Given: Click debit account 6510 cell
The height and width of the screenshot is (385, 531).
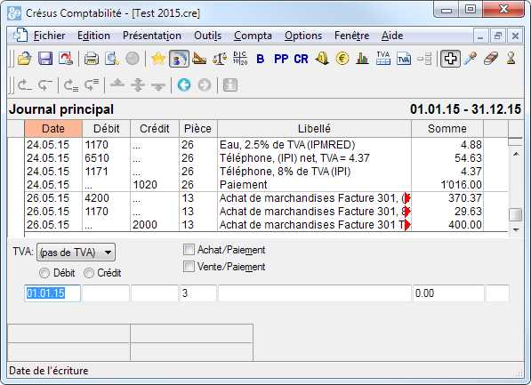Looking at the screenshot, I should click(x=97, y=158).
